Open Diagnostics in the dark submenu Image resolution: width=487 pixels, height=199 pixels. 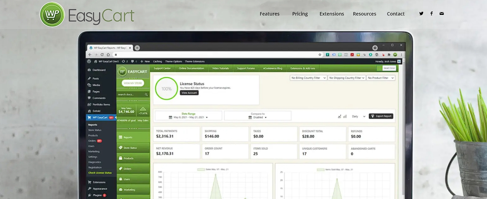95,162
